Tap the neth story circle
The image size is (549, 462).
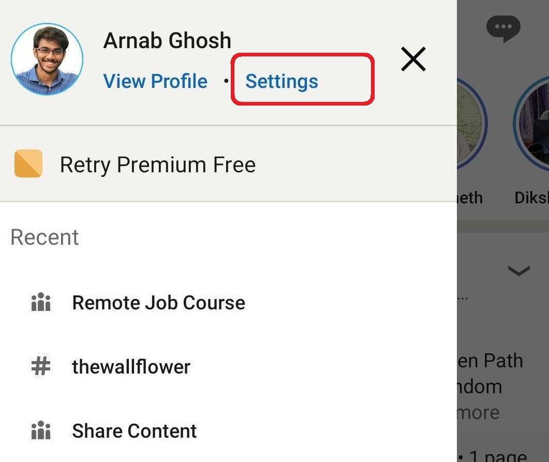pyautogui.click(x=468, y=123)
